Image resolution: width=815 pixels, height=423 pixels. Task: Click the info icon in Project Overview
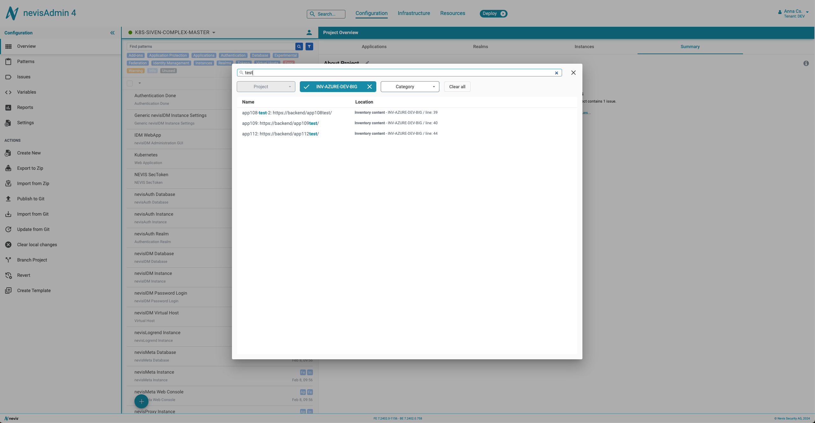pyautogui.click(x=806, y=64)
